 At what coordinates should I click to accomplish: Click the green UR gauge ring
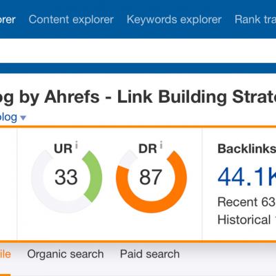tap(93, 177)
